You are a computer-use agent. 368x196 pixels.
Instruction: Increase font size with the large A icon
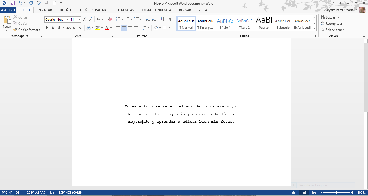(85, 19)
